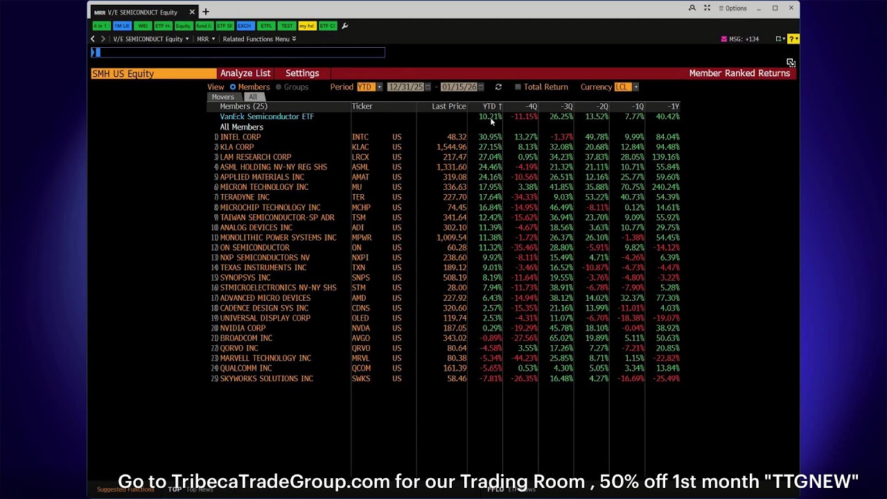
Task: Open the Options menu
Action: pos(732,8)
